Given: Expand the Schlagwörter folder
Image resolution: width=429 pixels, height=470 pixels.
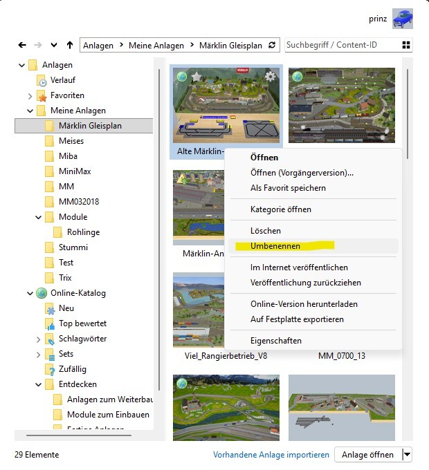Looking at the screenshot, I should [38, 339].
